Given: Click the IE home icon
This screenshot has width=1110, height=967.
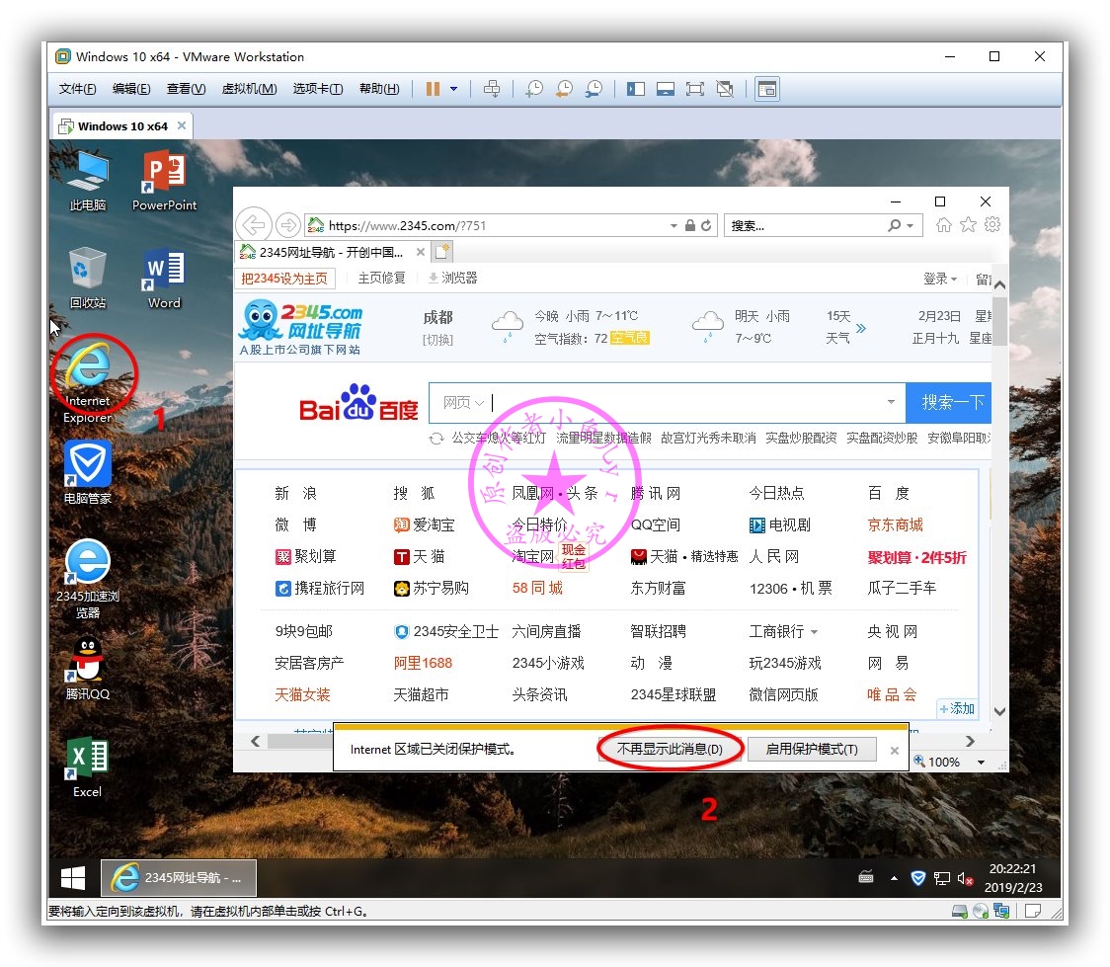Looking at the screenshot, I should pyautogui.click(x=944, y=225).
